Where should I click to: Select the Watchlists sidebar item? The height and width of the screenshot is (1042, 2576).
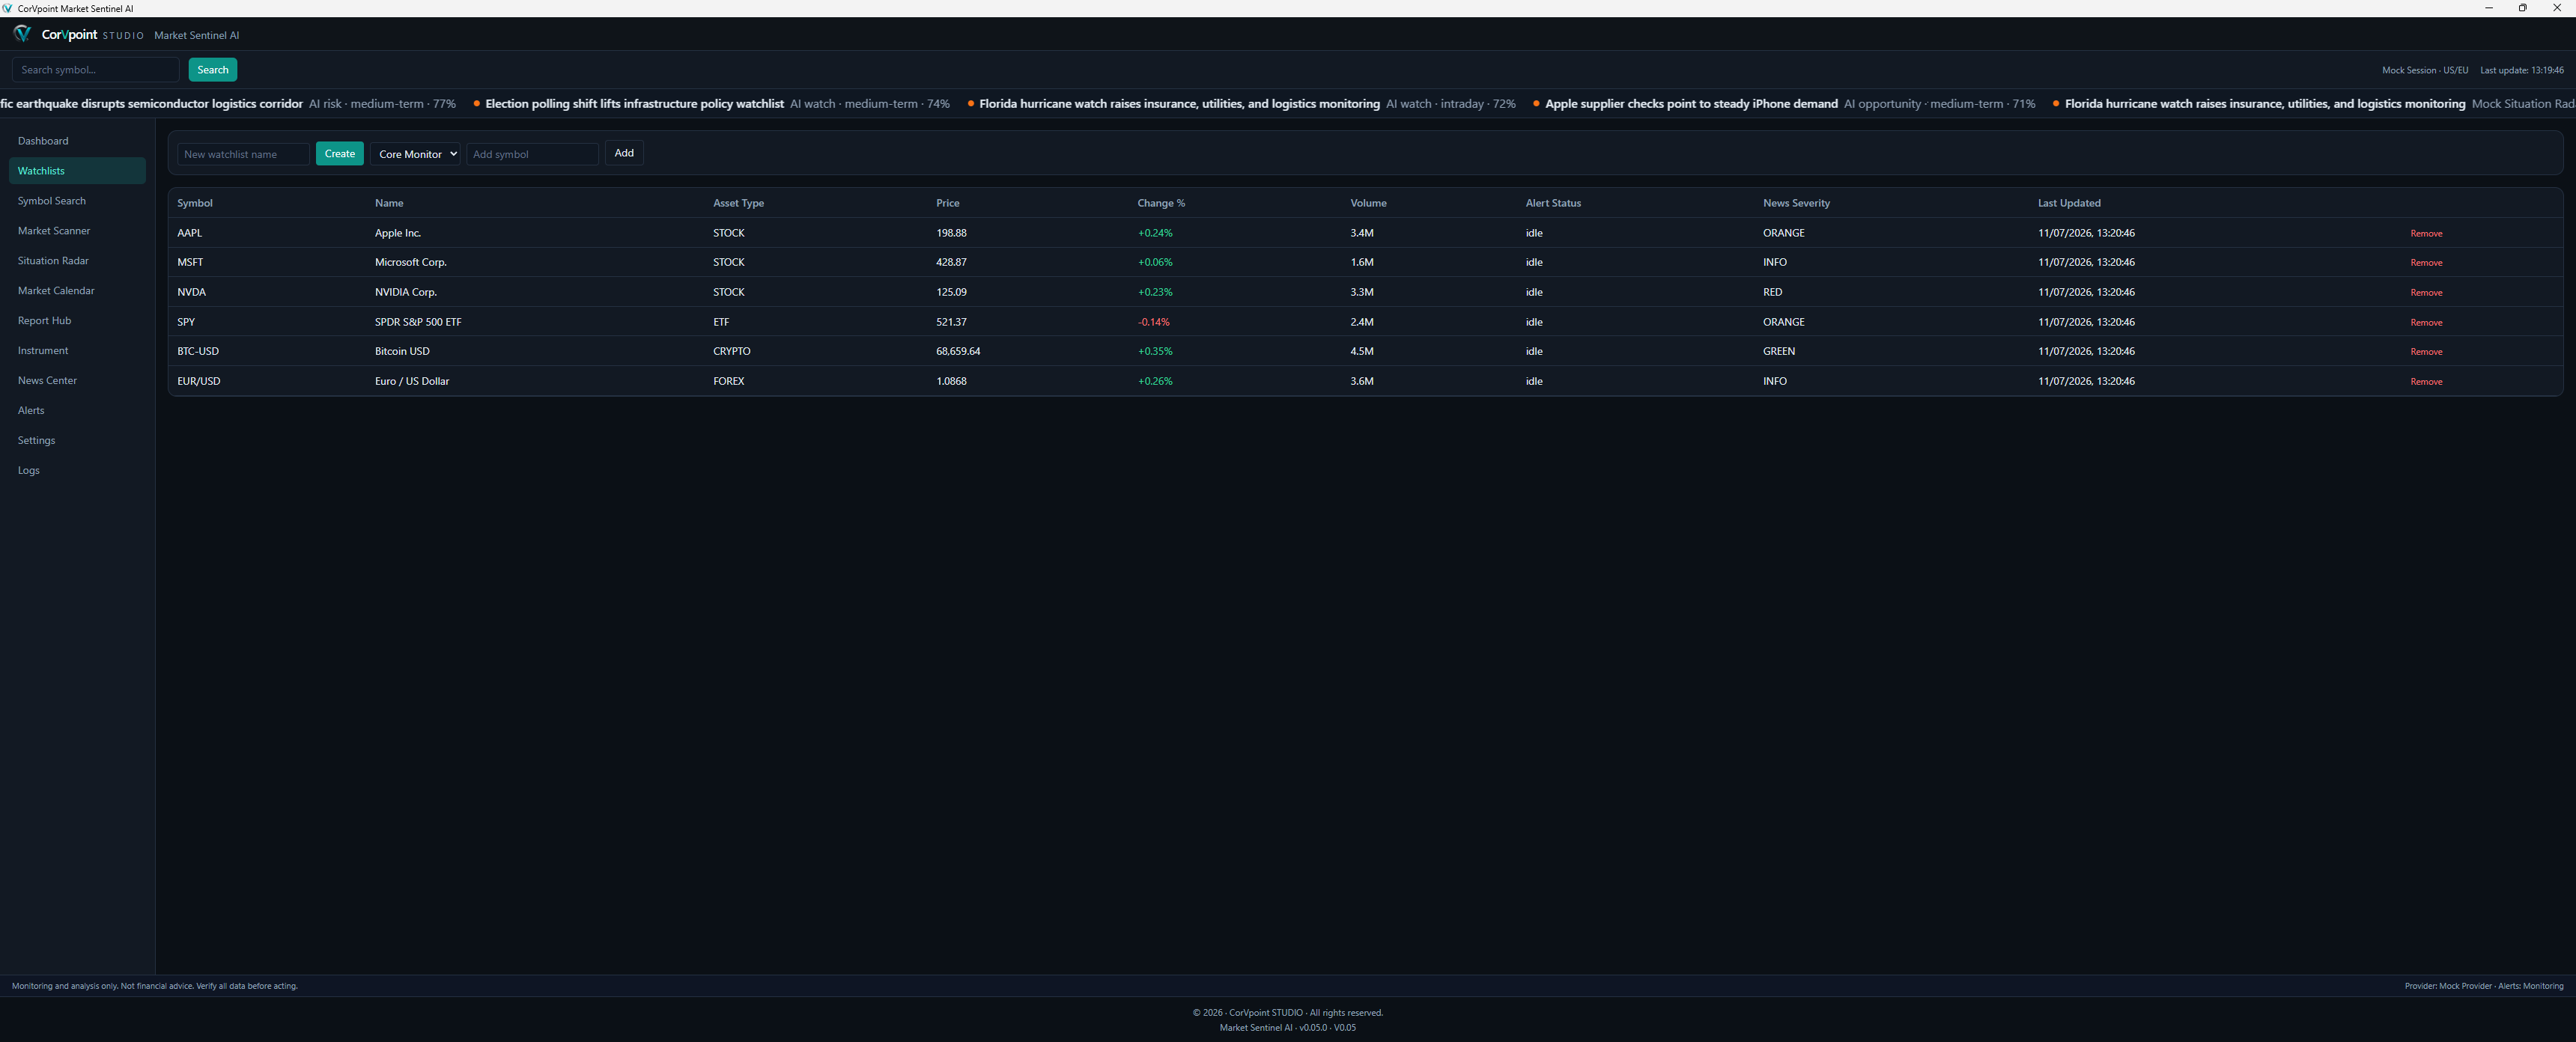[x=77, y=171]
